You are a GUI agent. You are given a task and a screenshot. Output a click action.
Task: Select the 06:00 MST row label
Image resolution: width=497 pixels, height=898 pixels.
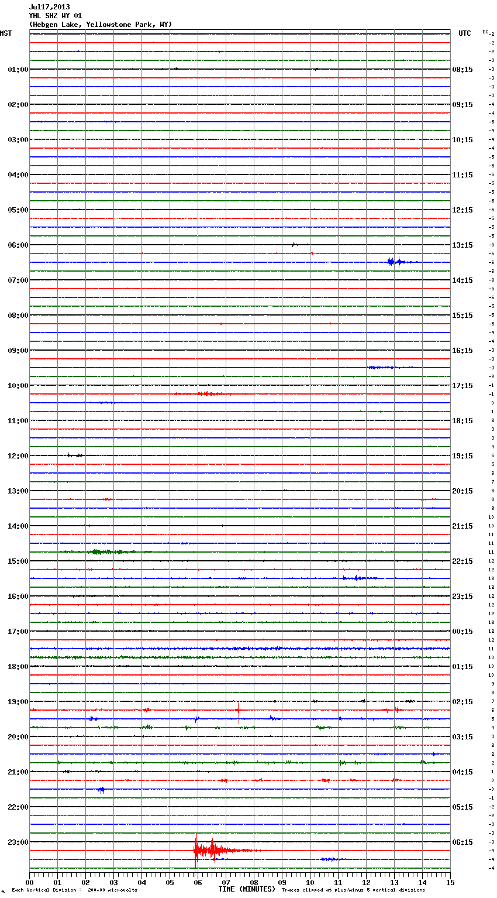(x=18, y=245)
